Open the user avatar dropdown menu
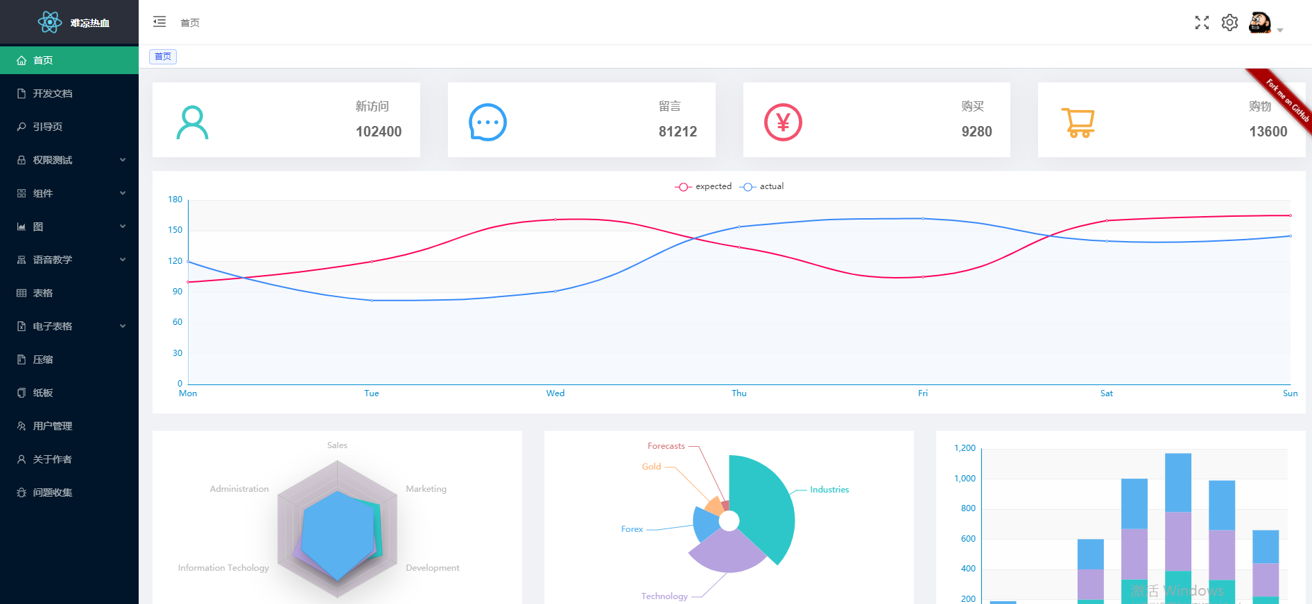This screenshot has width=1312, height=604. coord(1266,23)
